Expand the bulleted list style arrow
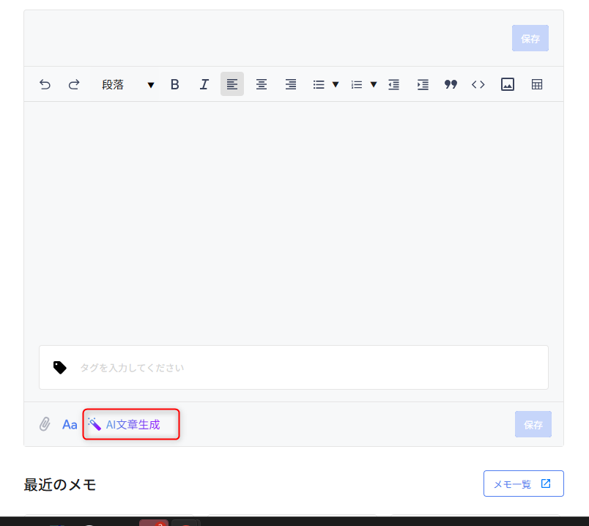The image size is (589, 526). coord(336,84)
